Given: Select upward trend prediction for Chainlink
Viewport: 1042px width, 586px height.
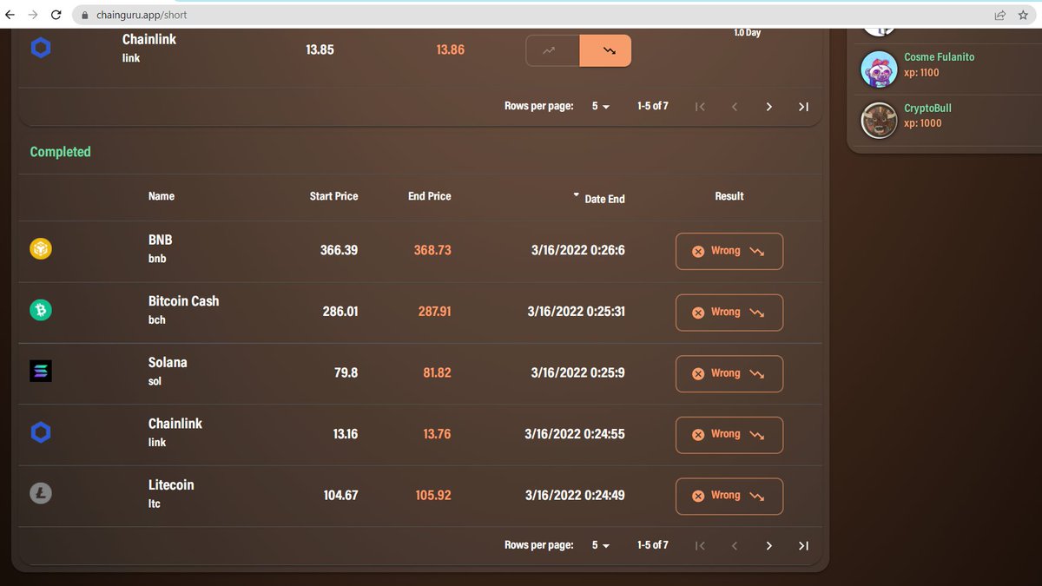Looking at the screenshot, I should (x=552, y=50).
